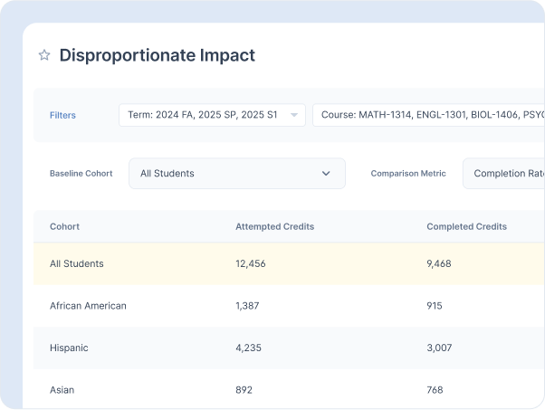The image size is (545, 410).
Task: Select the African American cohort row
Action: [x=88, y=306]
